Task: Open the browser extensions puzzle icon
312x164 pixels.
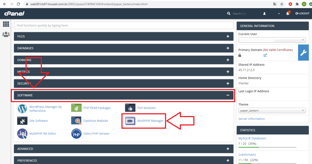Action: point(297,4)
